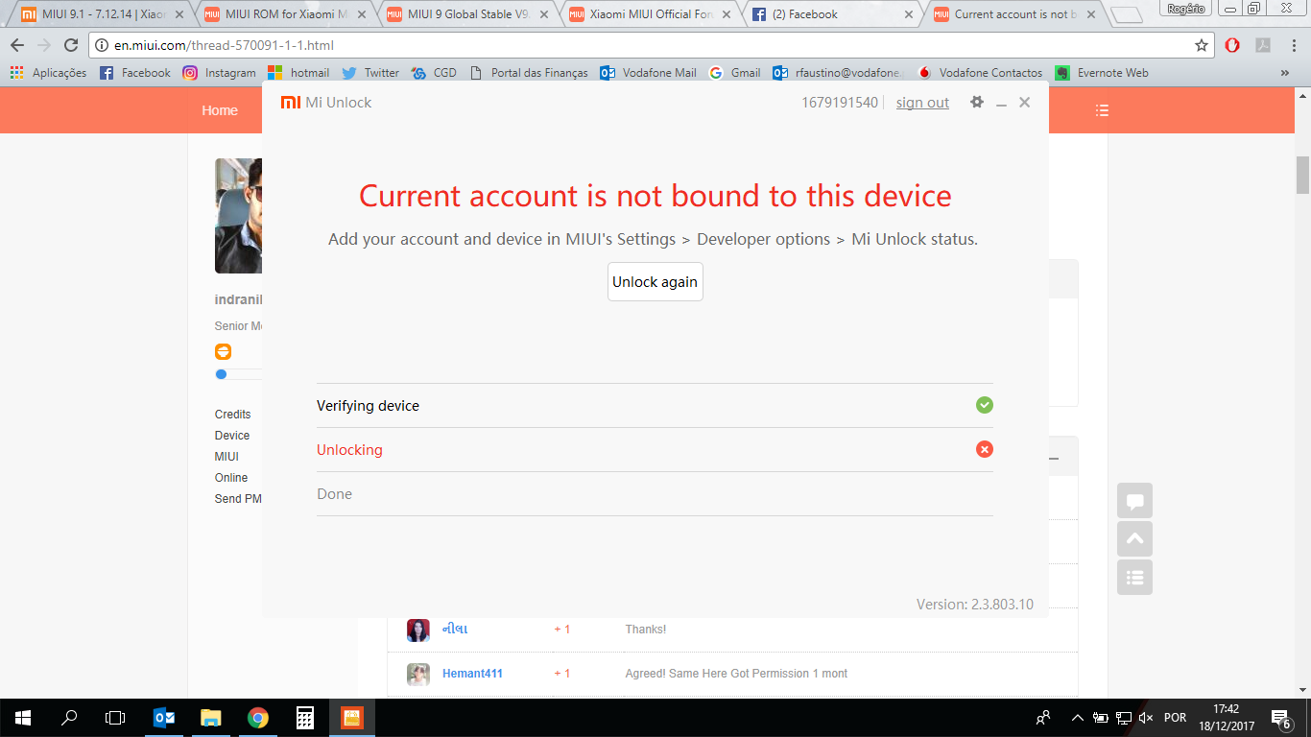Screen dimensions: 1311x737
Task: Bookmark this page with the star icon
Action: coord(1201,45)
